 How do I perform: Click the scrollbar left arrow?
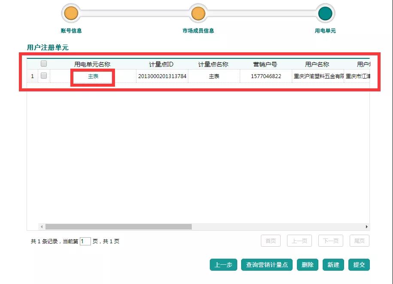click(42, 227)
